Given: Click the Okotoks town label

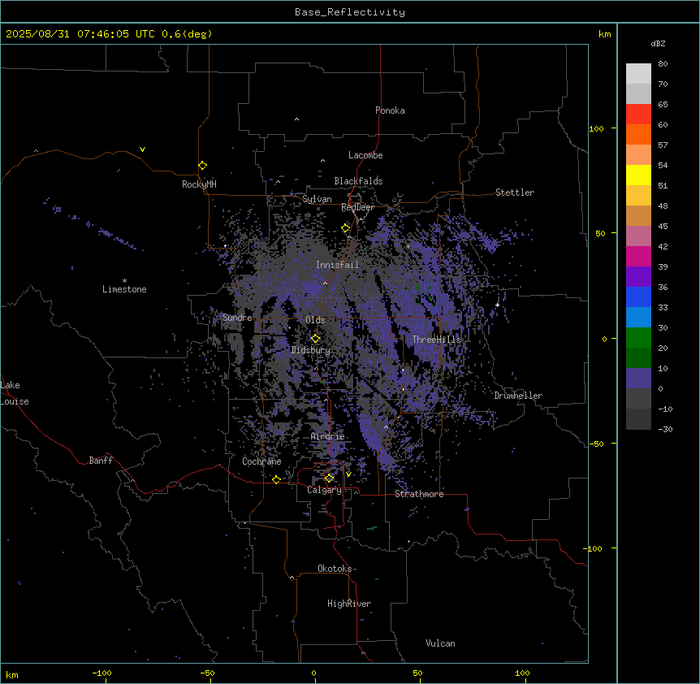Looking at the screenshot, I should point(335,569).
